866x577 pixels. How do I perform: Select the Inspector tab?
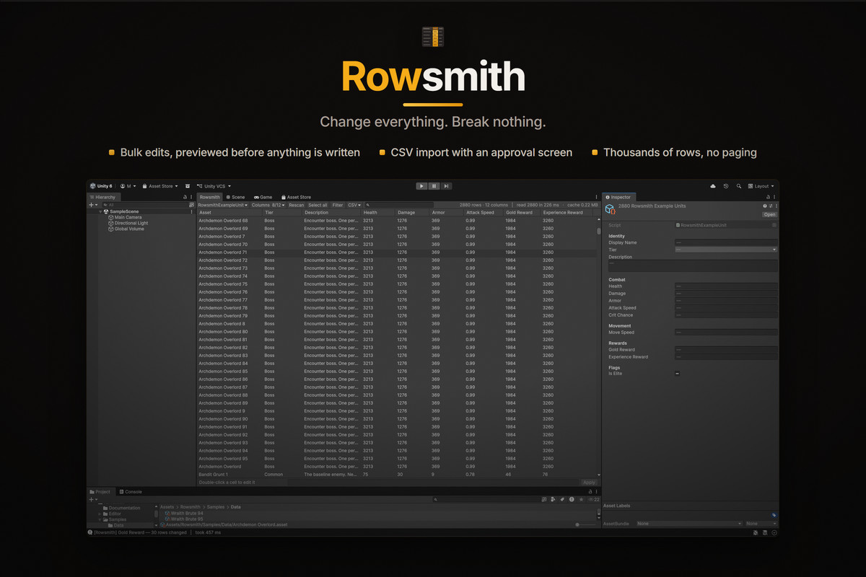point(618,197)
